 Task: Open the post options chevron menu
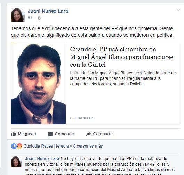[178, 10]
